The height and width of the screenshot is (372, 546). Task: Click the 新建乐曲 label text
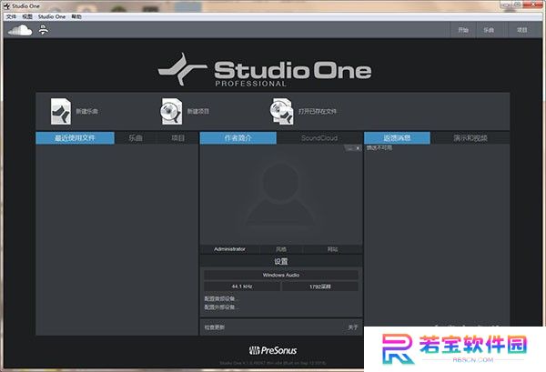click(86, 111)
